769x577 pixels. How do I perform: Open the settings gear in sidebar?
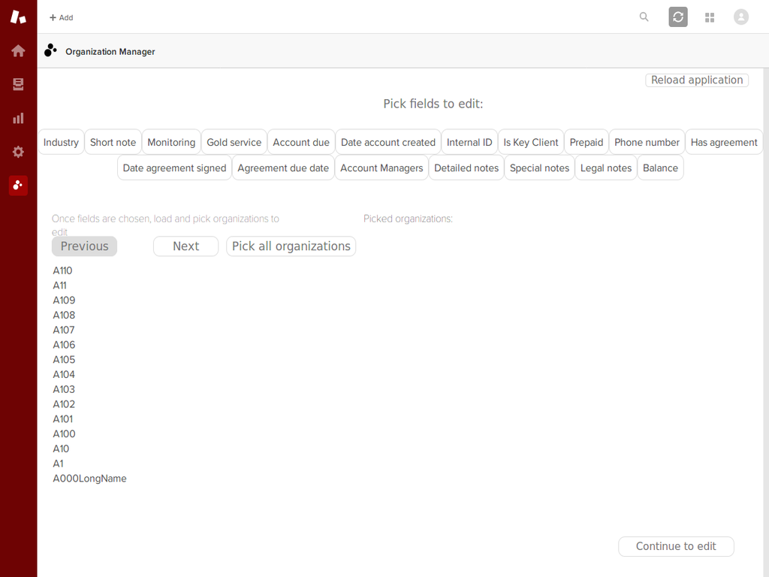18,152
